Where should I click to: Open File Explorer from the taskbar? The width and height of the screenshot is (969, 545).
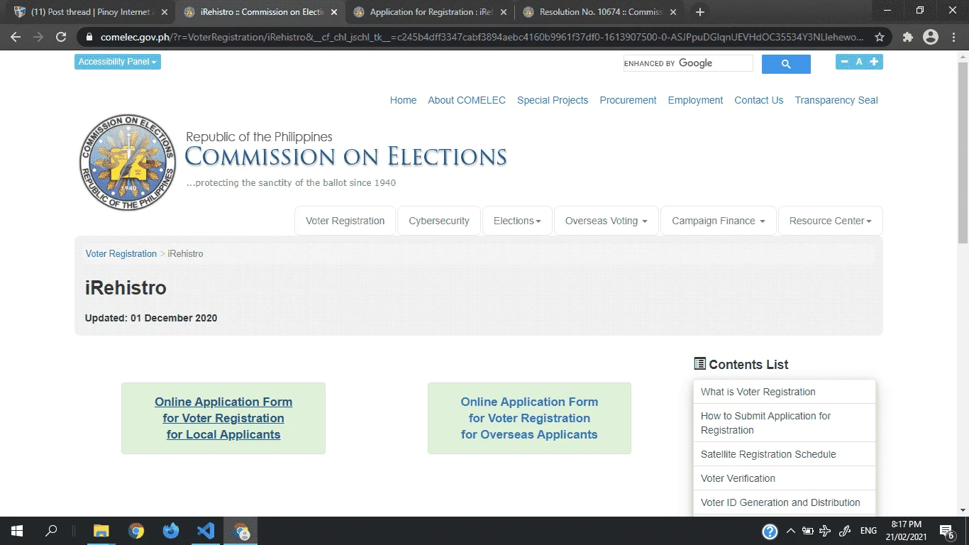101,531
